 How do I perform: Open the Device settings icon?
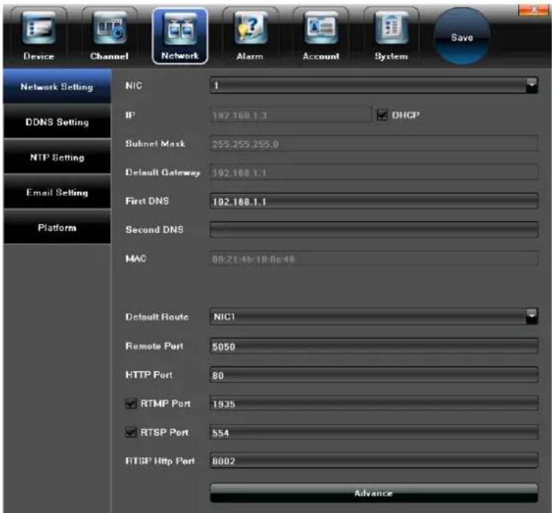39,36
